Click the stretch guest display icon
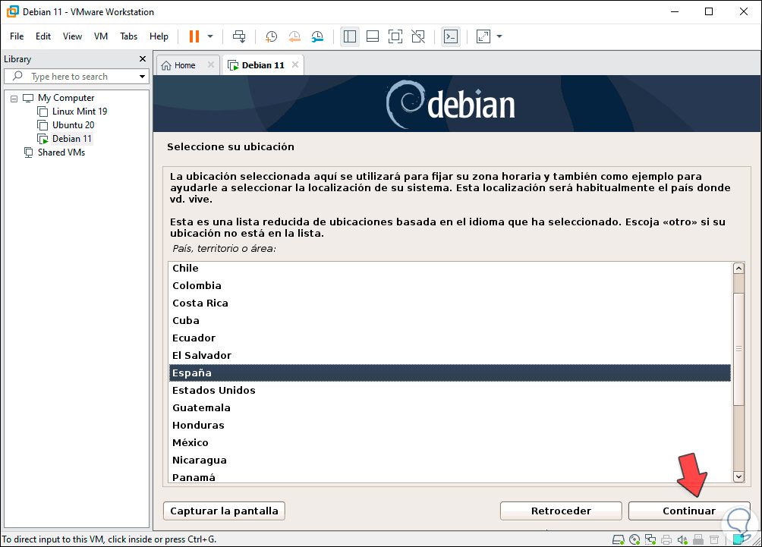This screenshot has width=762, height=547. pos(483,36)
